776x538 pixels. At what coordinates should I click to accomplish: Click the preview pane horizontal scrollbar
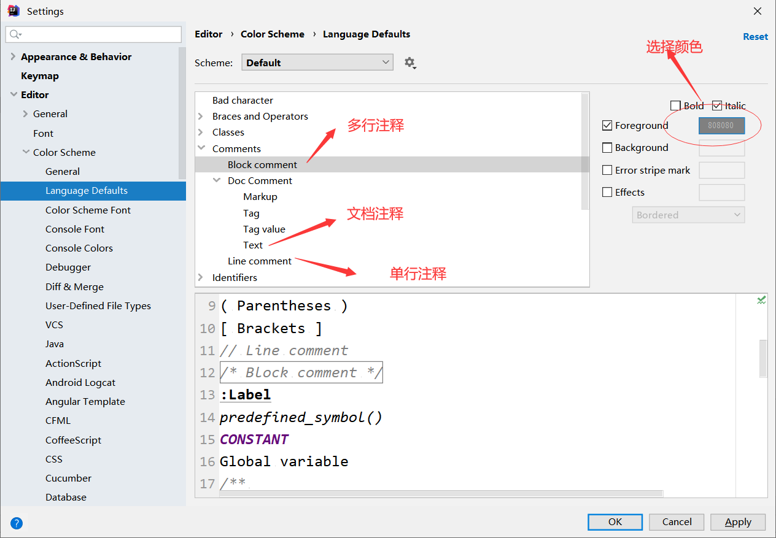(x=441, y=493)
